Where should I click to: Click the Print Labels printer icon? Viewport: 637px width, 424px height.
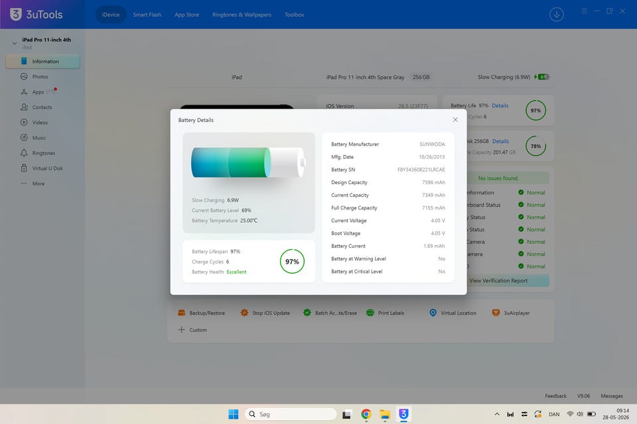point(370,313)
